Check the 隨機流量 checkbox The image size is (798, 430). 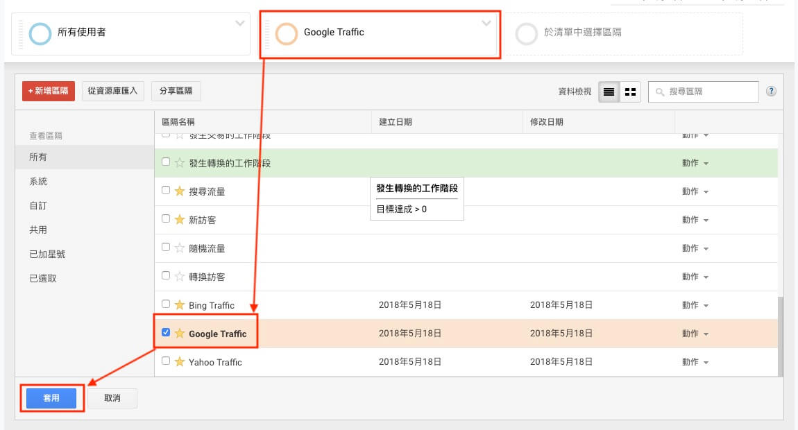(x=165, y=248)
